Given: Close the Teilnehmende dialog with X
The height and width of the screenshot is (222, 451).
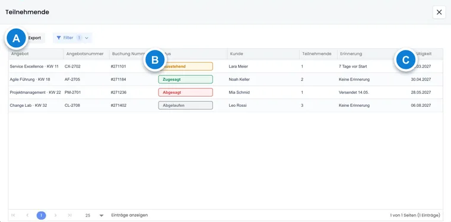Looking at the screenshot, I should click(x=439, y=12).
